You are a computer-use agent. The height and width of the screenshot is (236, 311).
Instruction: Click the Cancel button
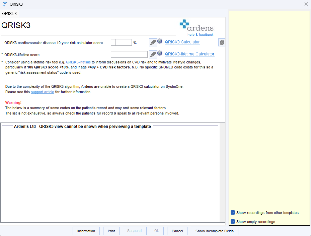(x=177, y=231)
